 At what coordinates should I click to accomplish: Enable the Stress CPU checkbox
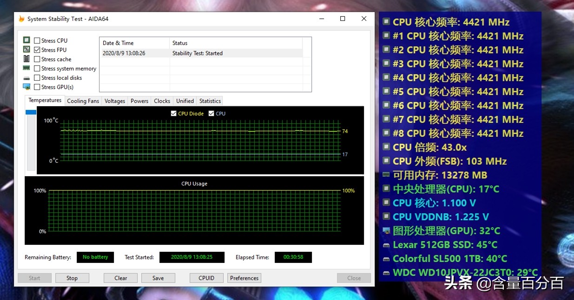37,40
